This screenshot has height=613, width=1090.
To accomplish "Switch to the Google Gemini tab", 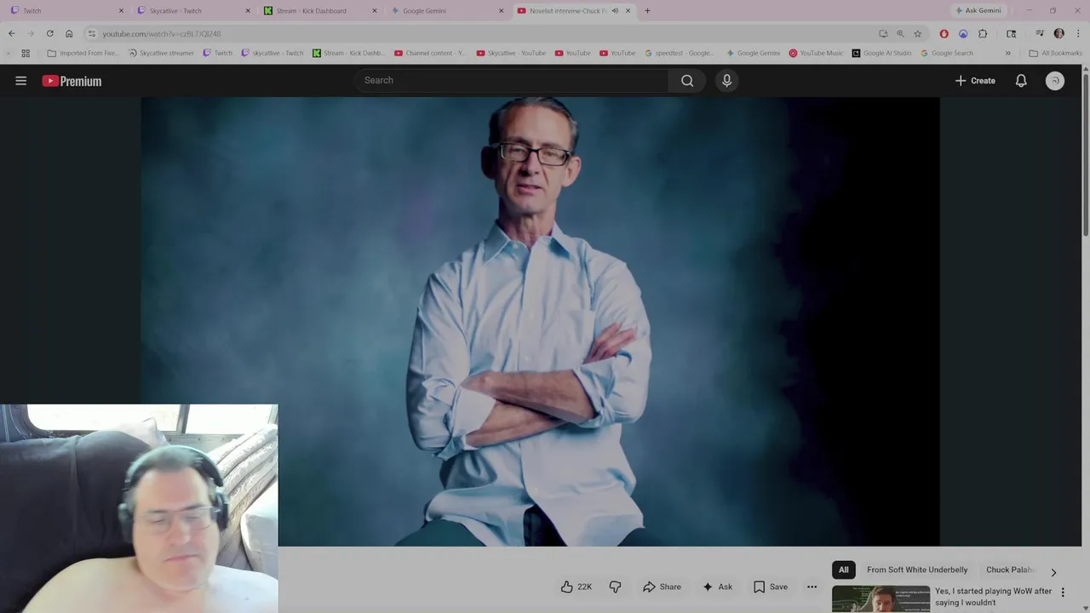I will point(447,11).
